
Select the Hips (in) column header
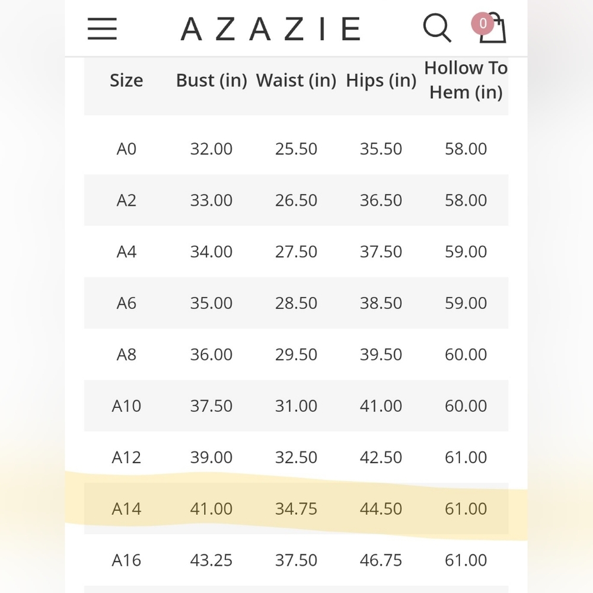pyautogui.click(x=381, y=80)
